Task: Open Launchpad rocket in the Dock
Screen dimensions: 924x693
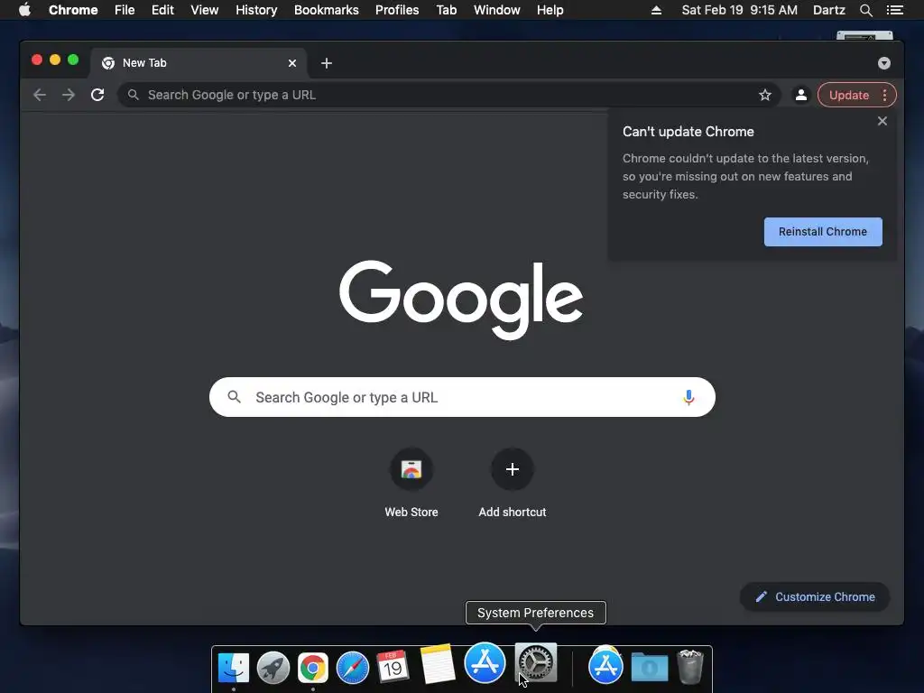Action: click(x=273, y=668)
